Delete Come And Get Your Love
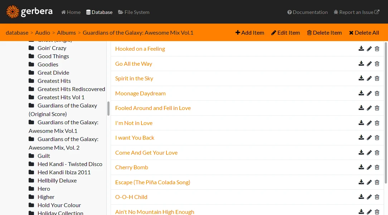 pyautogui.click(x=377, y=152)
